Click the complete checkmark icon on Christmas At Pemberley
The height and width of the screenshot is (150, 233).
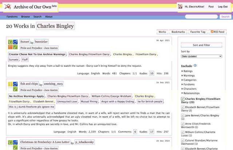tap(15, 147)
